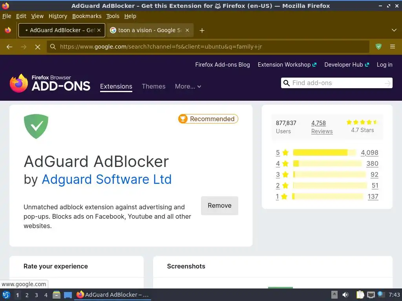The image size is (402, 301).
Task: Open Developer Hub link
Action: coord(347,65)
